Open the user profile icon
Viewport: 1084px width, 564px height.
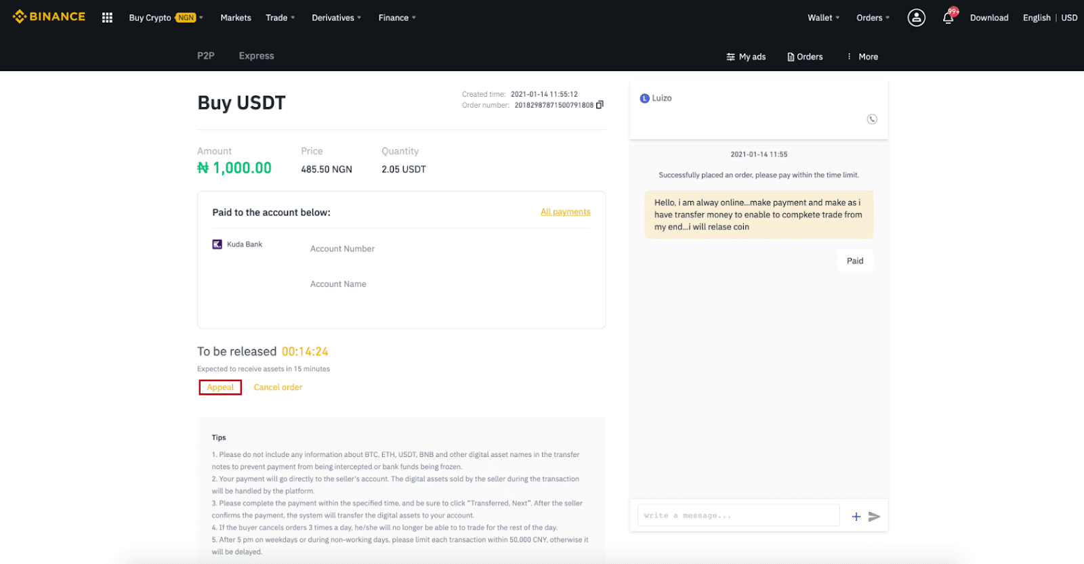(916, 18)
